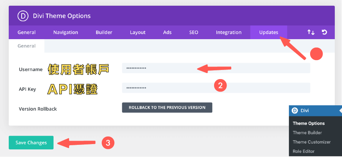This screenshot has width=342, height=157.
Task: Click the Version Rollback label
Action: [x=38, y=109]
